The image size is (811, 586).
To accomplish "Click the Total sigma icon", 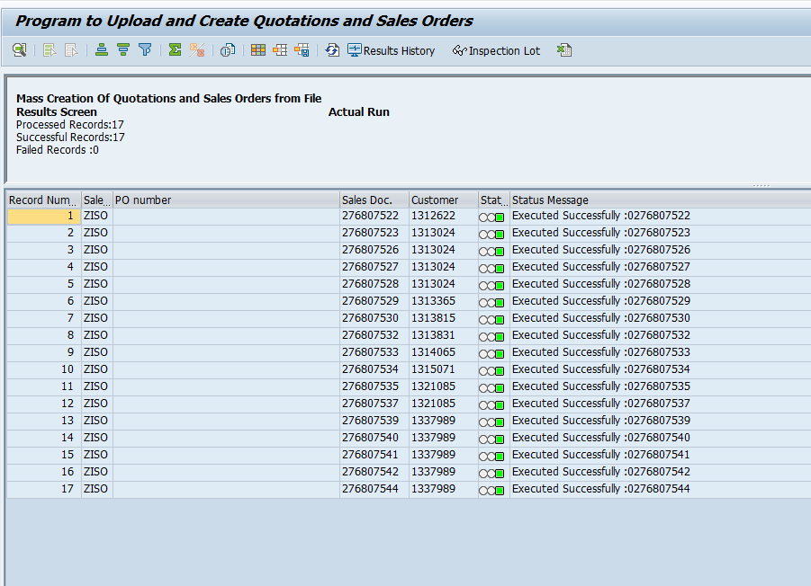I will (x=175, y=50).
